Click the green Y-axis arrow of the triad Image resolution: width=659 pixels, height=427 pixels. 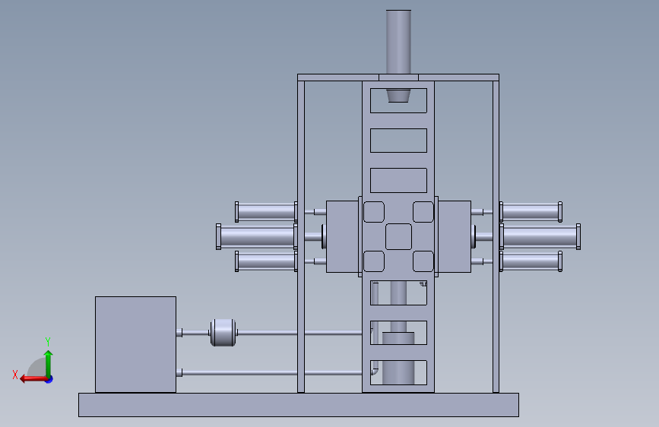click(49, 363)
